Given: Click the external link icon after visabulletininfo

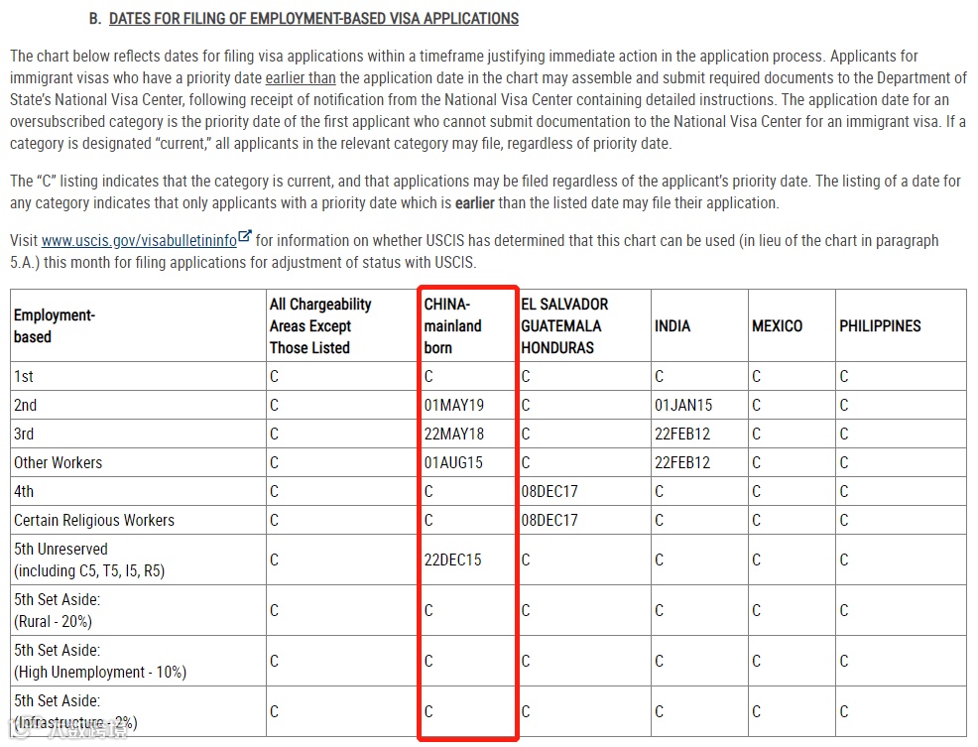Looking at the screenshot, I should [x=245, y=236].
